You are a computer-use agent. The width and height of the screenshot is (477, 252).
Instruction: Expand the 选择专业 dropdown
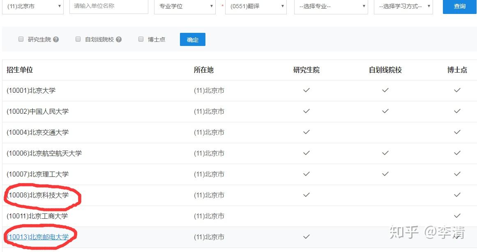point(331,6)
